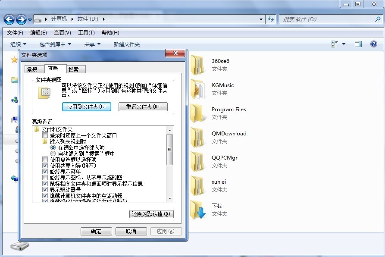Open the 编辑(E) menu

pos(38,33)
